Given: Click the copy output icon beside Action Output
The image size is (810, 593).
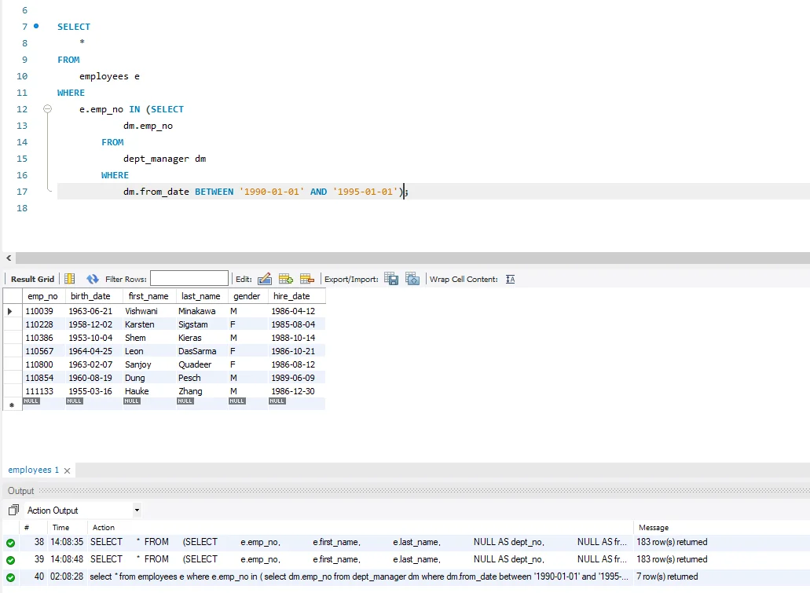Looking at the screenshot, I should click(13, 511).
